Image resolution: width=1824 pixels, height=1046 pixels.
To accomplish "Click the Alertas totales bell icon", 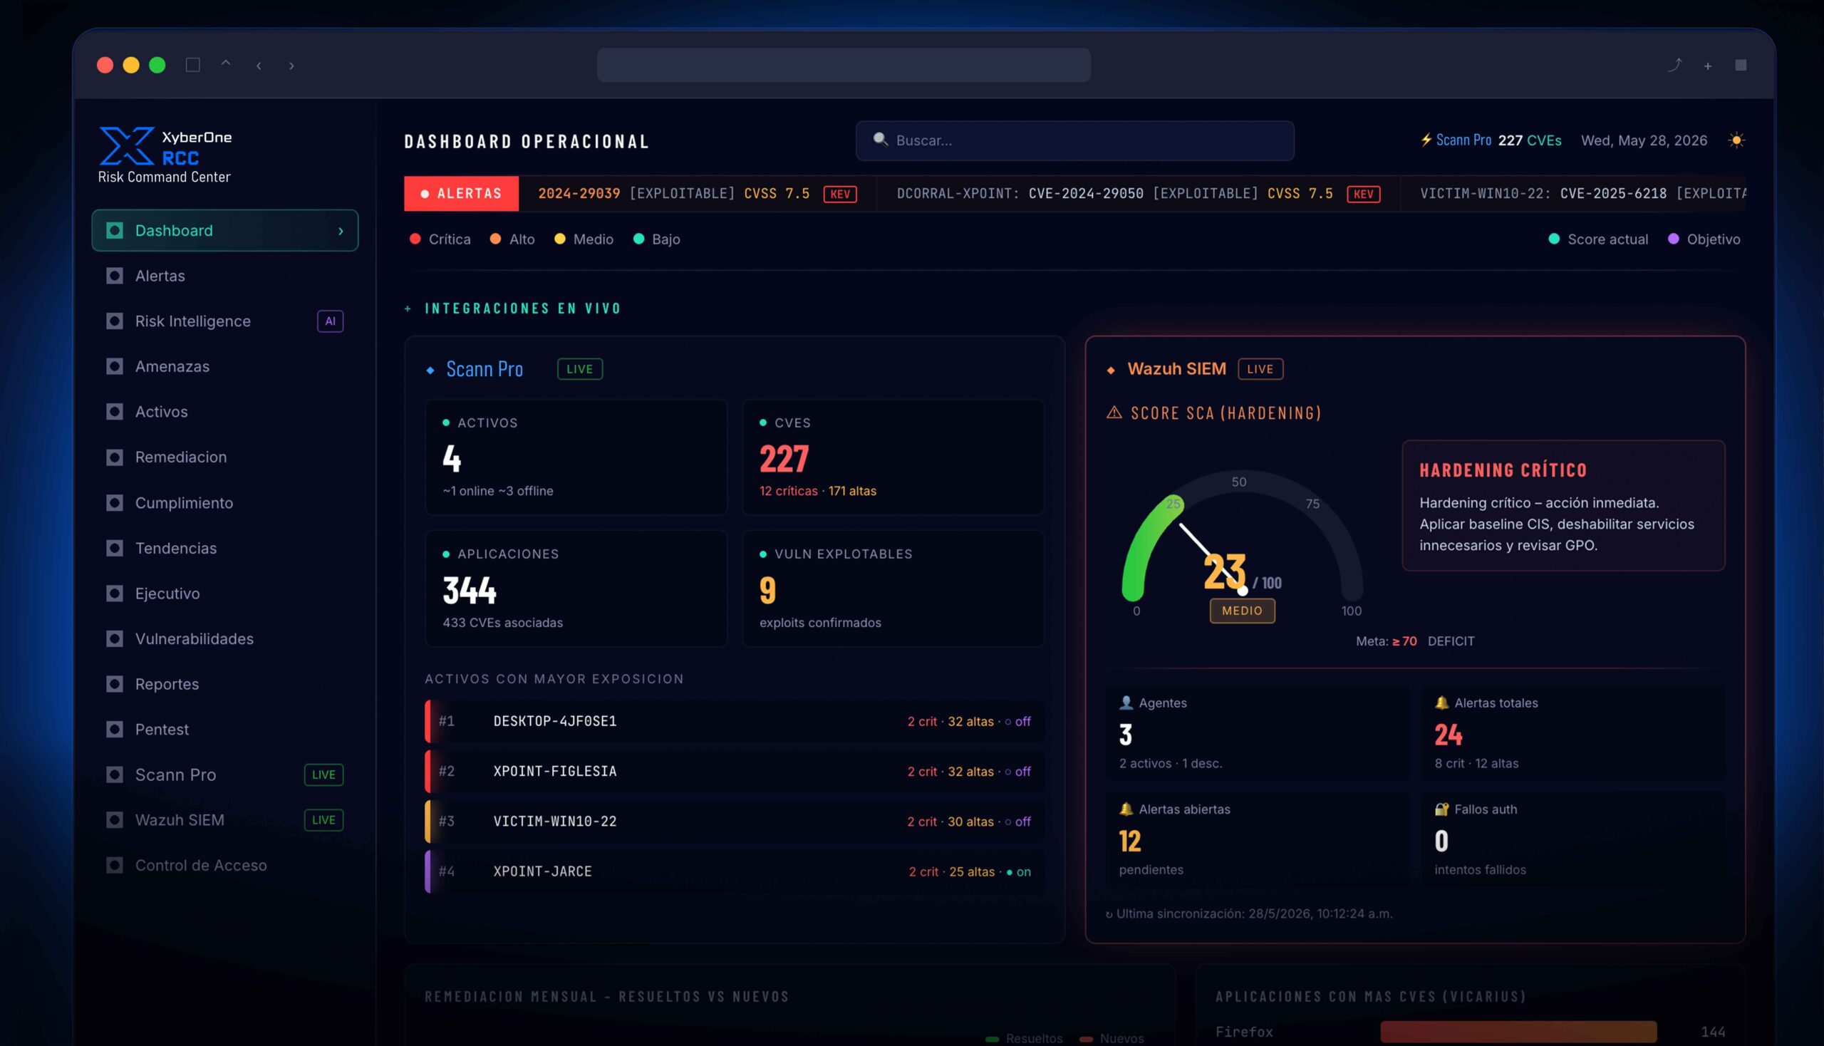I will pos(1442,703).
